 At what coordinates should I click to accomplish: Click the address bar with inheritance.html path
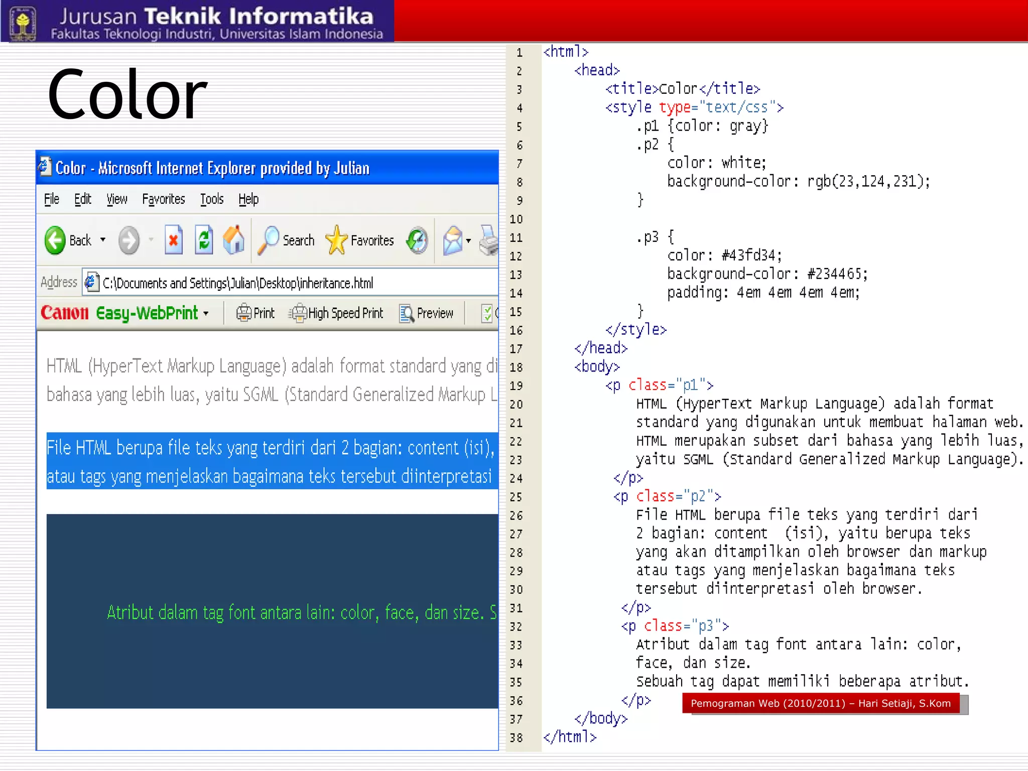[x=291, y=283]
